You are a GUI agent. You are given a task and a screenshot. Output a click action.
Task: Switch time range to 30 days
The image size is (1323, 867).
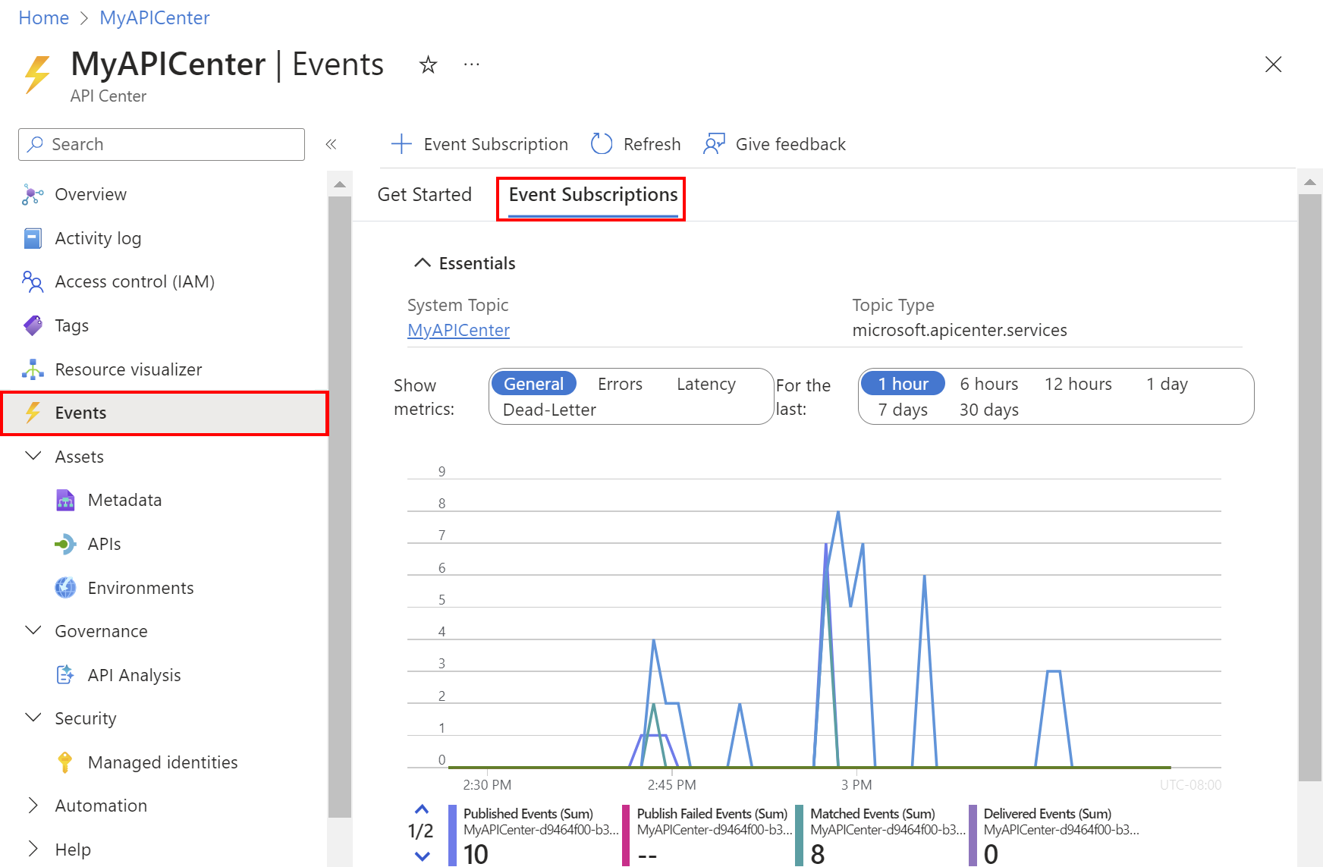[988, 409]
